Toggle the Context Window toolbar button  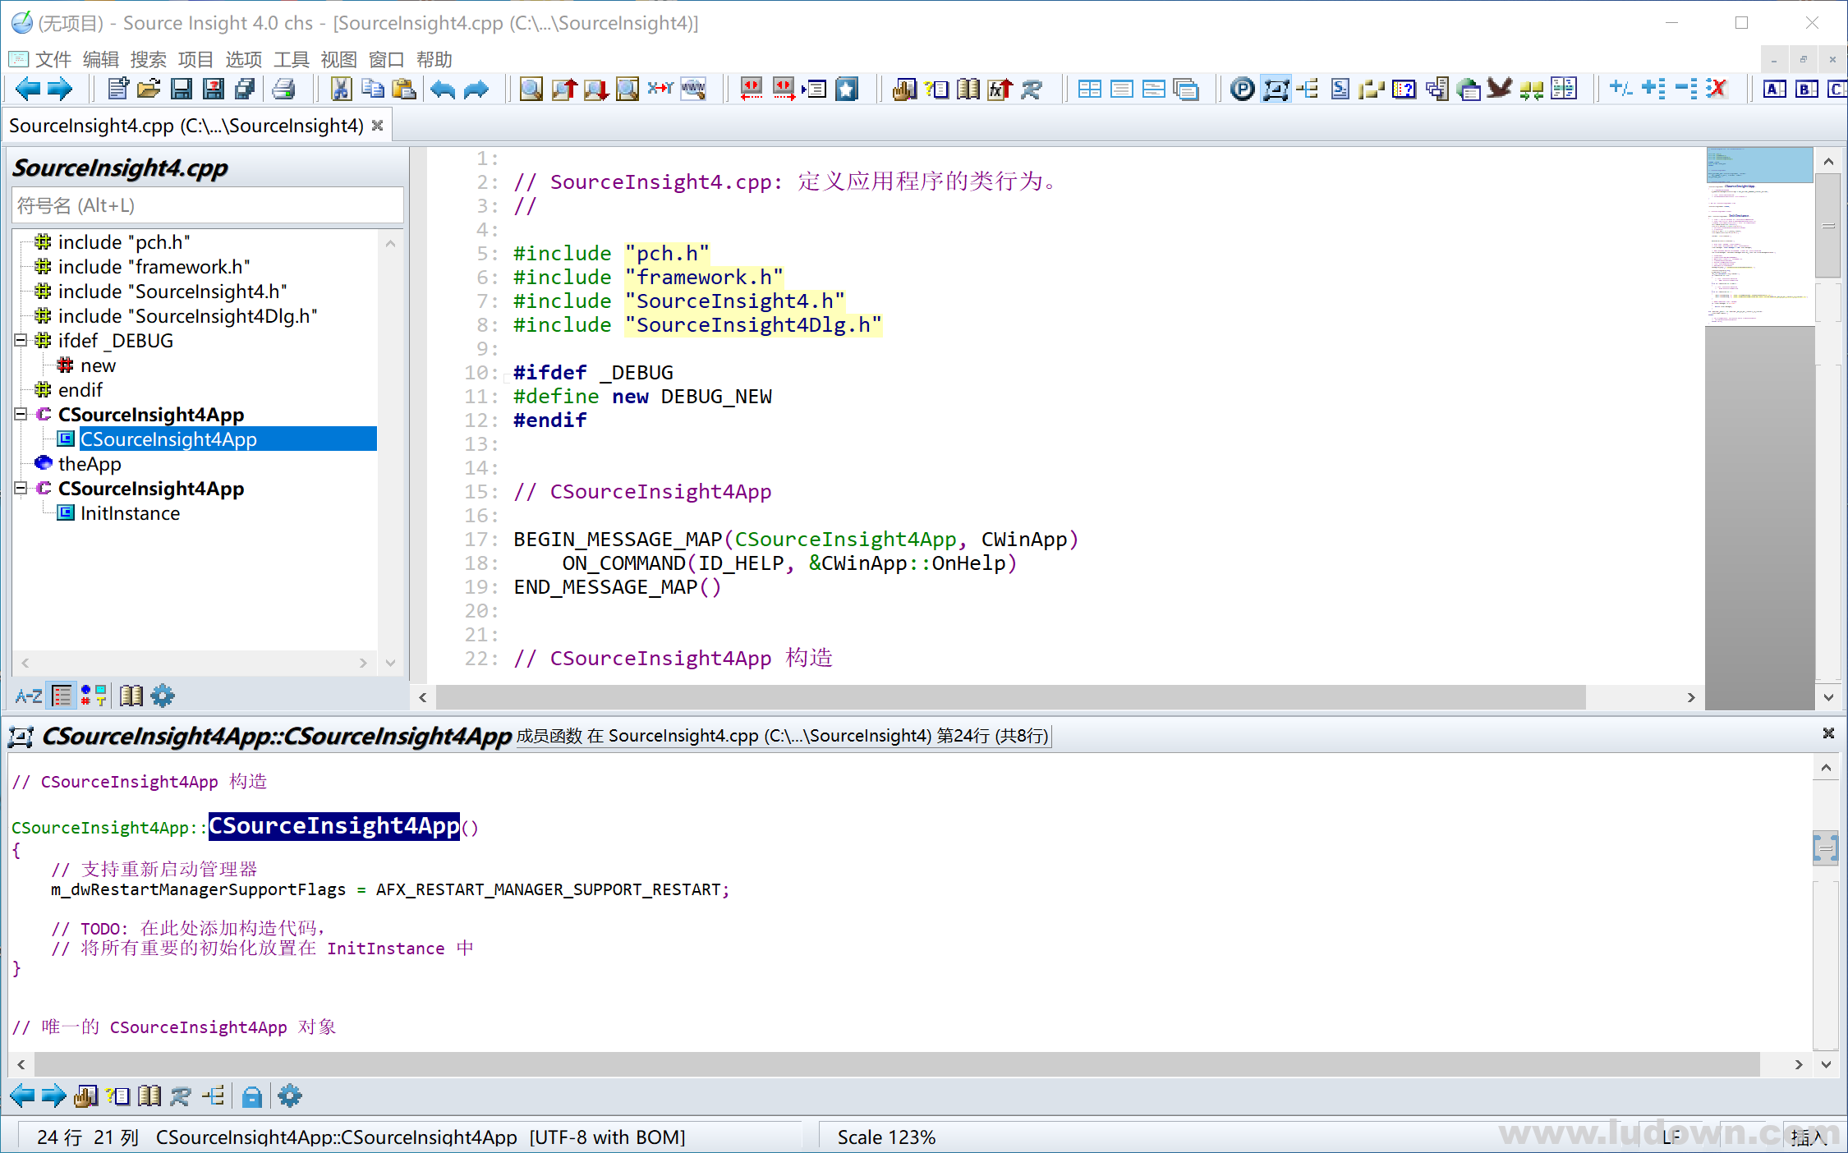click(1276, 89)
